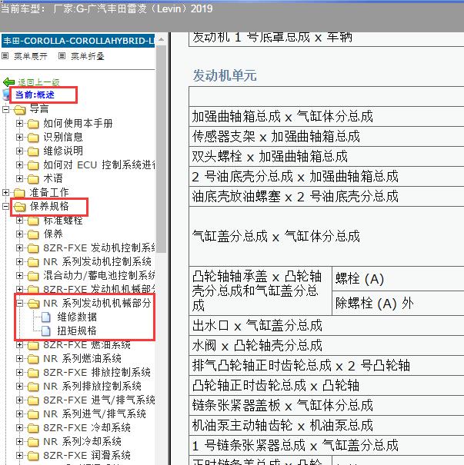
Task: Click the 出水口 x 气缸盖分总成 row
Action: click(x=326, y=326)
